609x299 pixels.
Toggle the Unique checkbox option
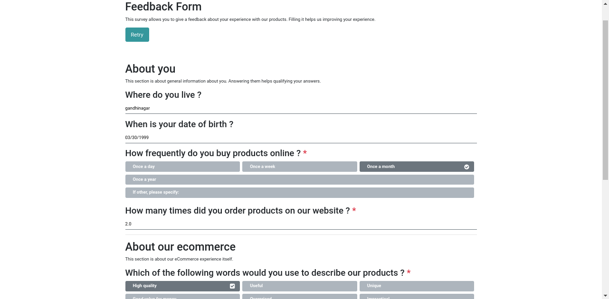[x=417, y=286]
